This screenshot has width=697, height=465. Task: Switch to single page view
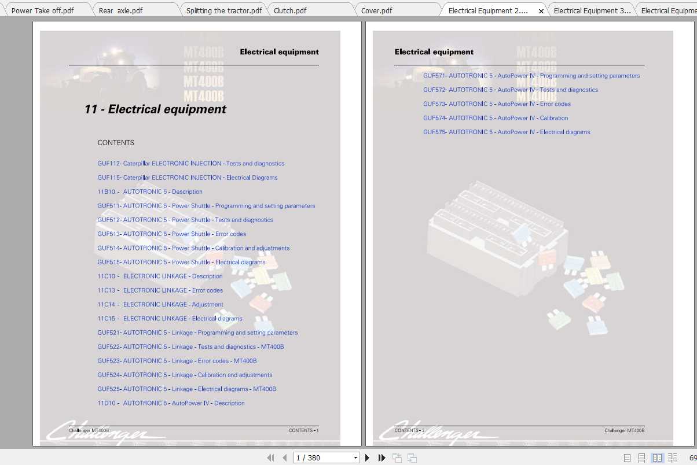[627, 457]
